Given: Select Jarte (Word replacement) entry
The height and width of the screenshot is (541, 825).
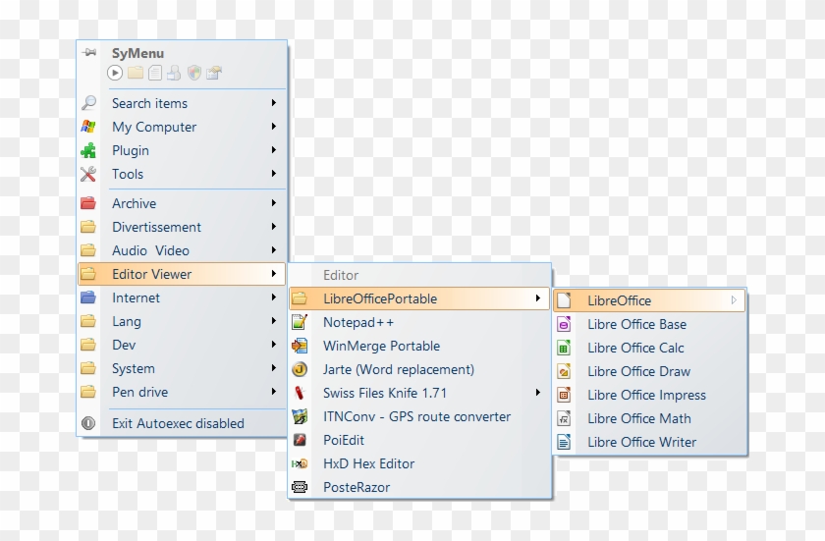Looking at the screenshot, I should (x=398, y=369).
